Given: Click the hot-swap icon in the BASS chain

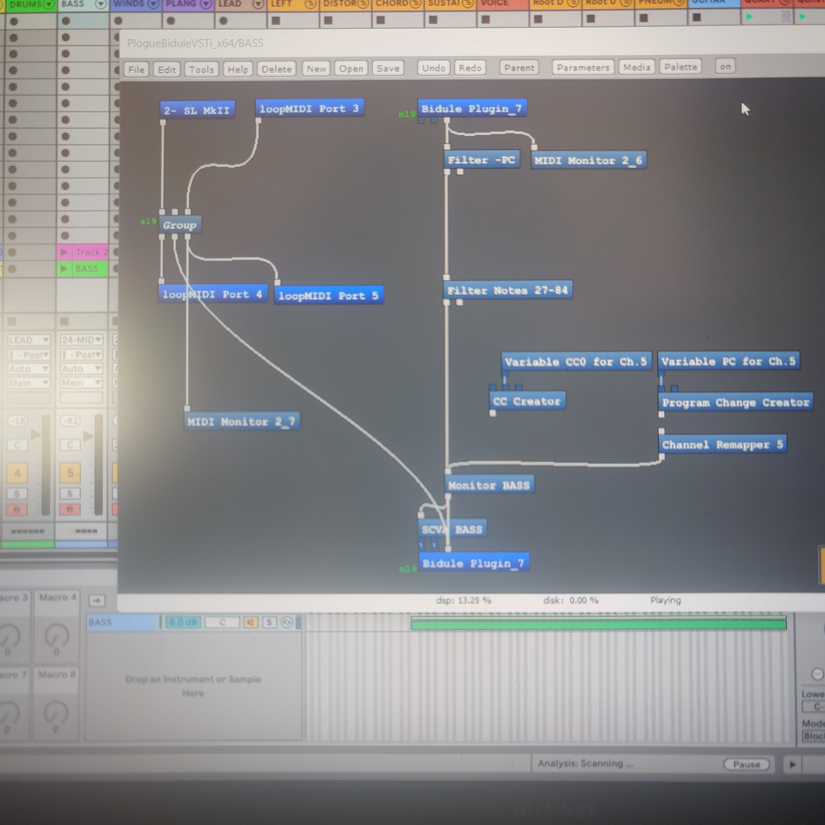Looking at the screenshot, I should (x=287, y=622).
